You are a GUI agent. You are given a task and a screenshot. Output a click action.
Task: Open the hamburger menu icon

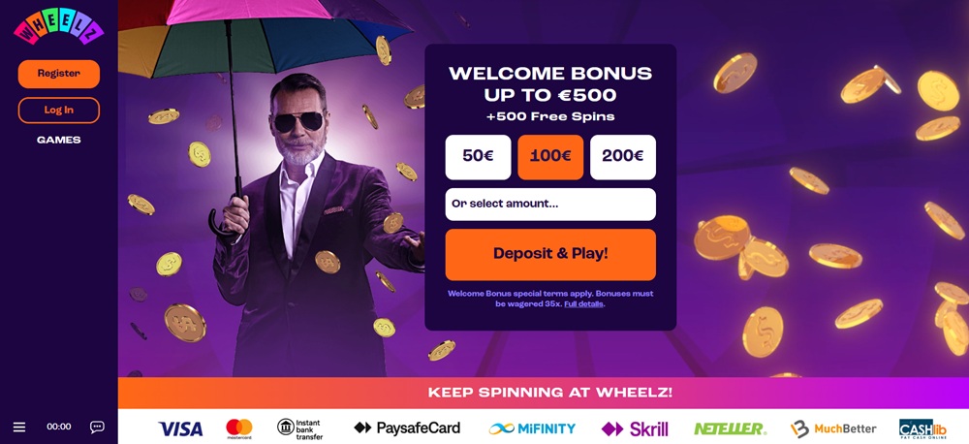coord(19,427)
